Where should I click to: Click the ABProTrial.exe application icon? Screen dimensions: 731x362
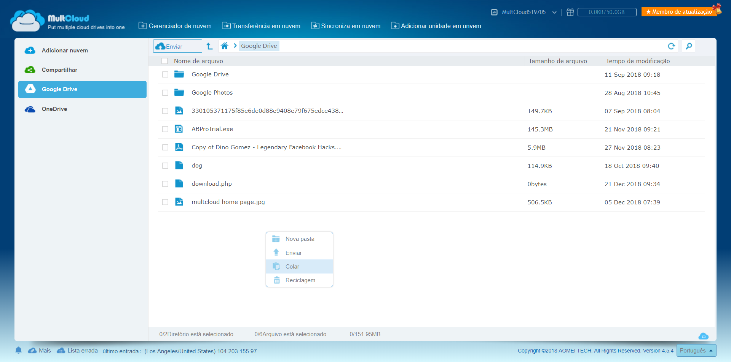point(179,129)
